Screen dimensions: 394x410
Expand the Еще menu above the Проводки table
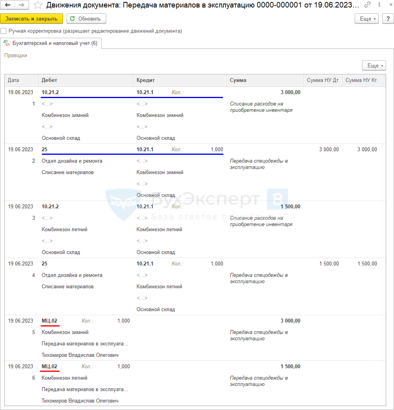[374, 65]
